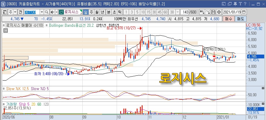This screenshot has width=266, height=120.
Task: Click the 매도 sell button
Action: [240, 19]
